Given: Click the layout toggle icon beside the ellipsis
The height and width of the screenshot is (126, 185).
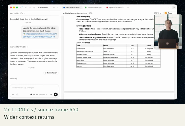Looking at the screenshot, I should pyautogui.click(x=58, y=8).
